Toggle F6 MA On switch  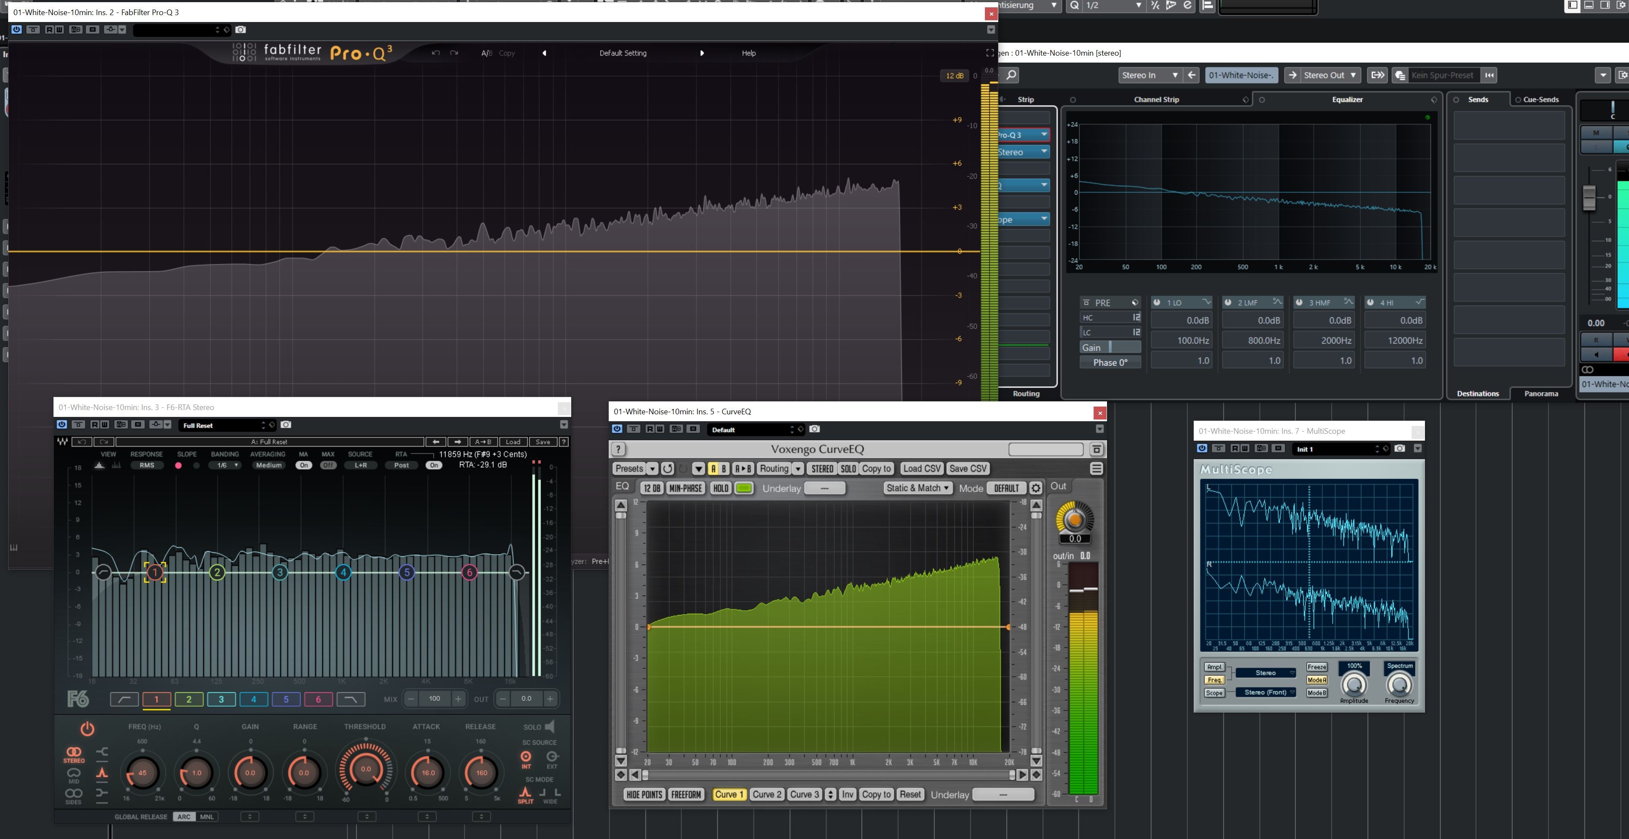(x=304, y=465)
